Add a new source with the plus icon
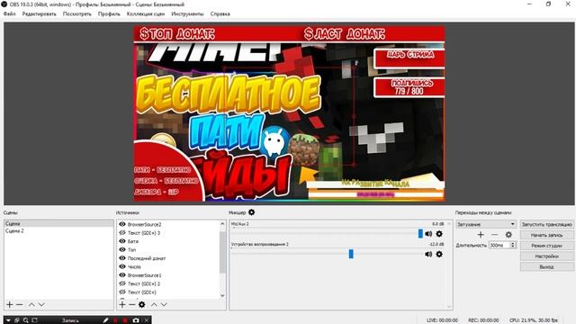 [122, 304]
